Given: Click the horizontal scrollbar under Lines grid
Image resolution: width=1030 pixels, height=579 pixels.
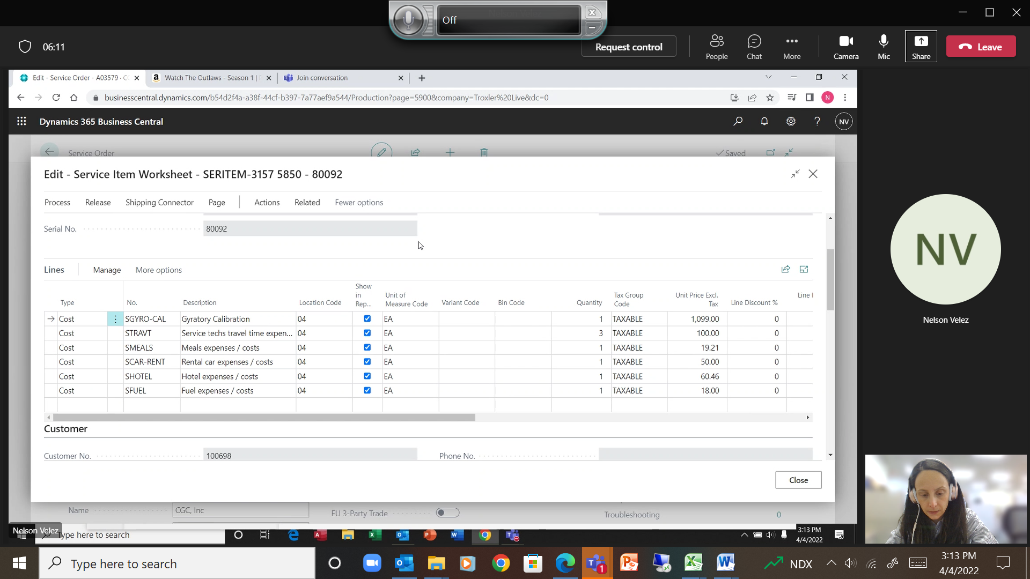Looking at the screenshot, I should coord(264,418).
